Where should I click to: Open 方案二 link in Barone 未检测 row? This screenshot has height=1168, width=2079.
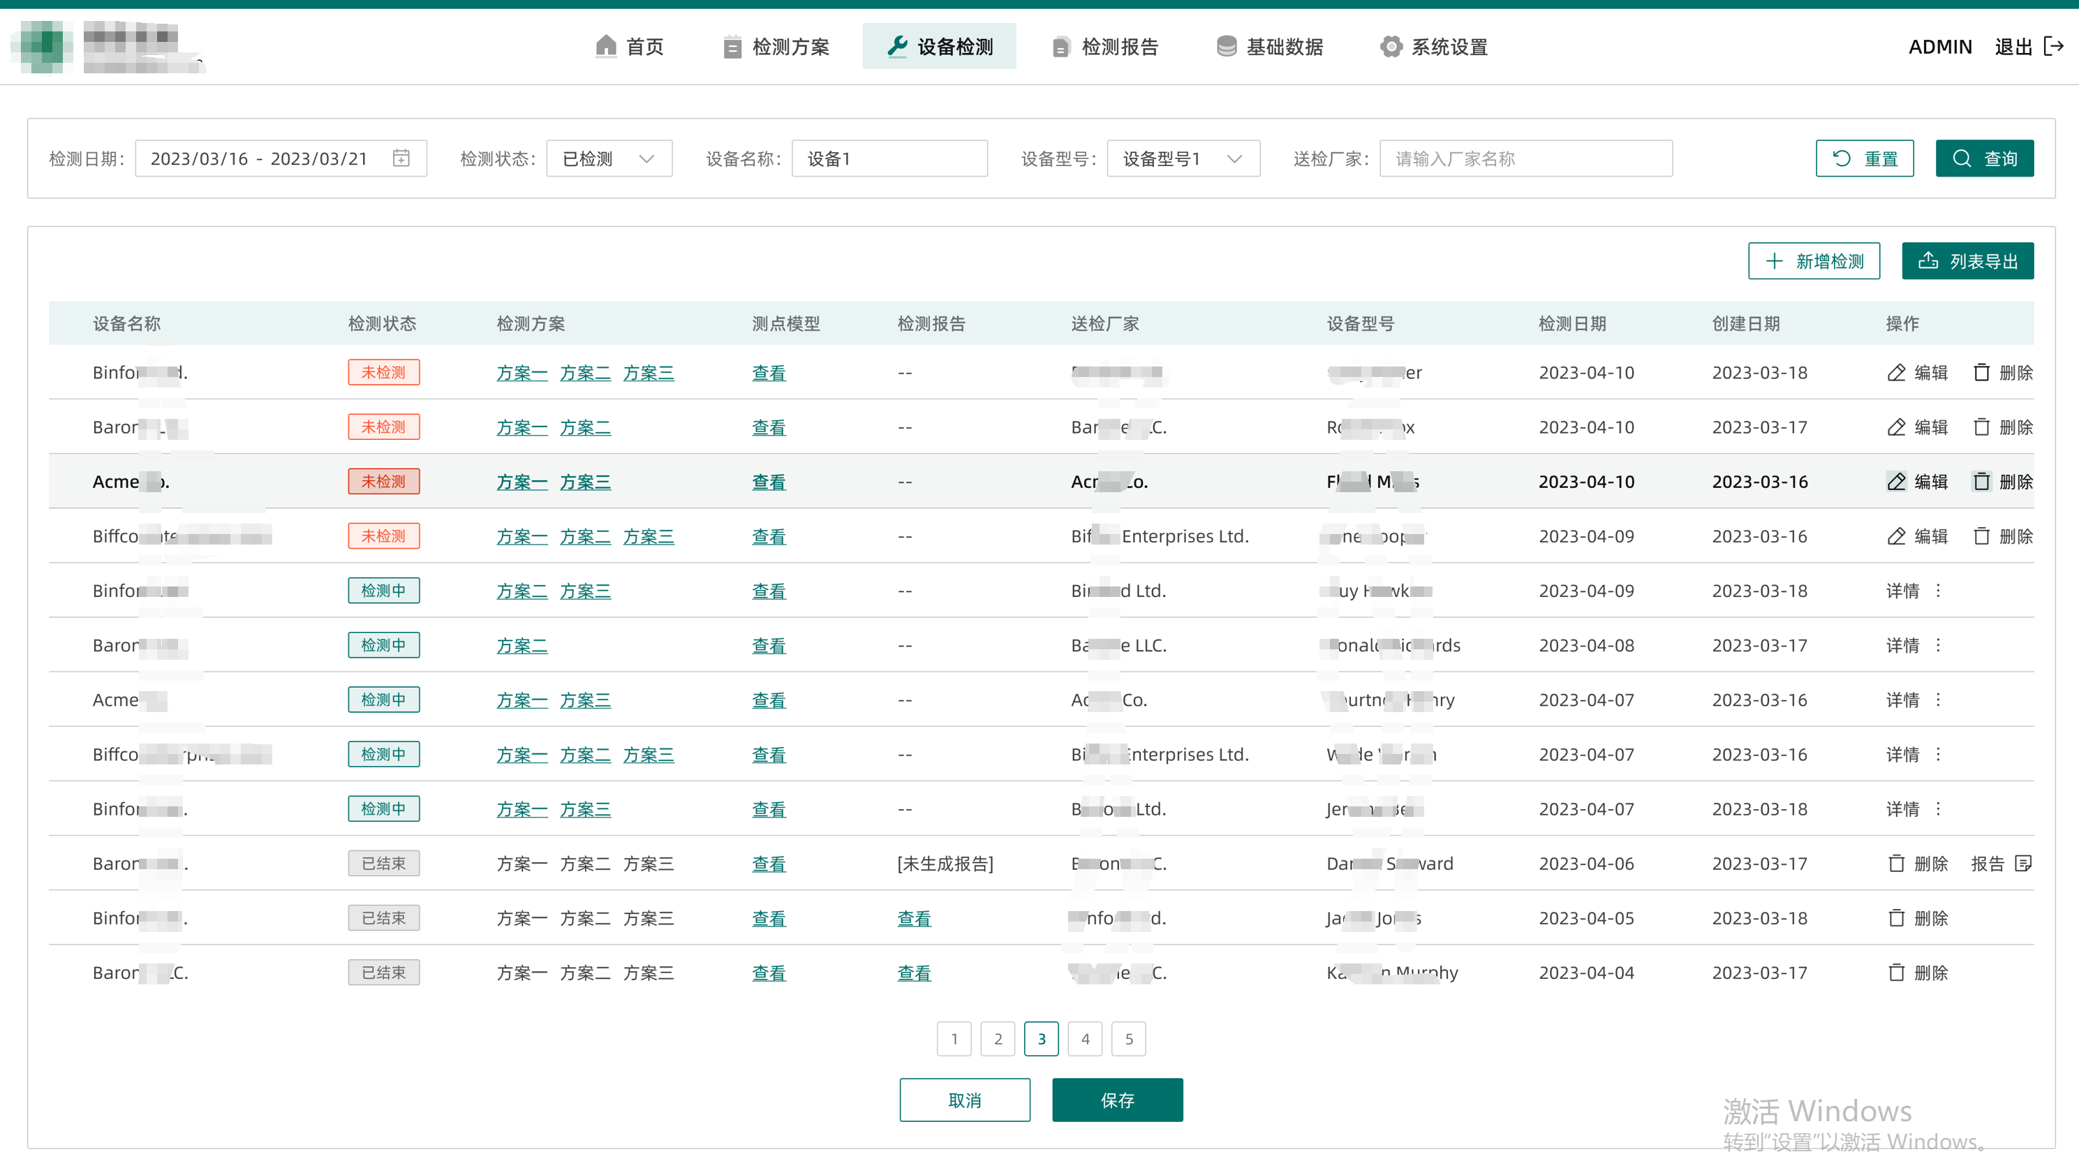coord(585,427)
